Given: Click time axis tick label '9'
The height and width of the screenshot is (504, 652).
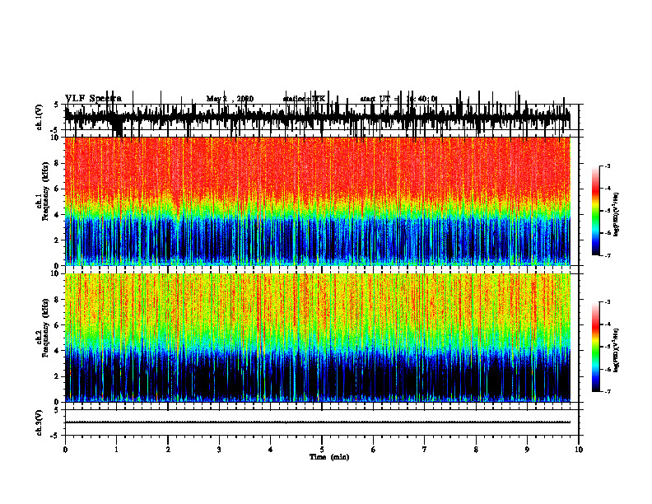Looking at the screenshot, I should point(527,450).
